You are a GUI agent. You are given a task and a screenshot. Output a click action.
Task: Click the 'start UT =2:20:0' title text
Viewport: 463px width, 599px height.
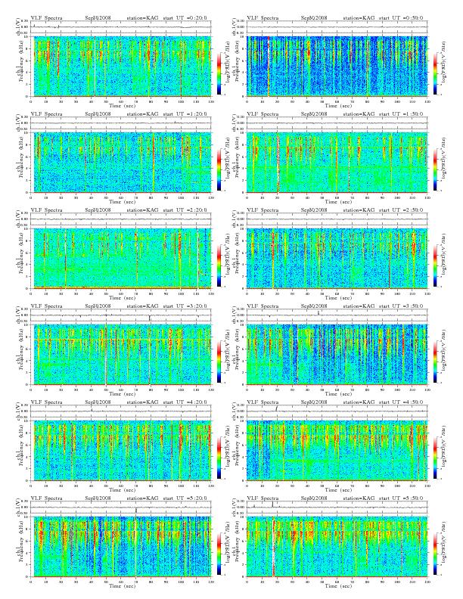pos(185,210)
